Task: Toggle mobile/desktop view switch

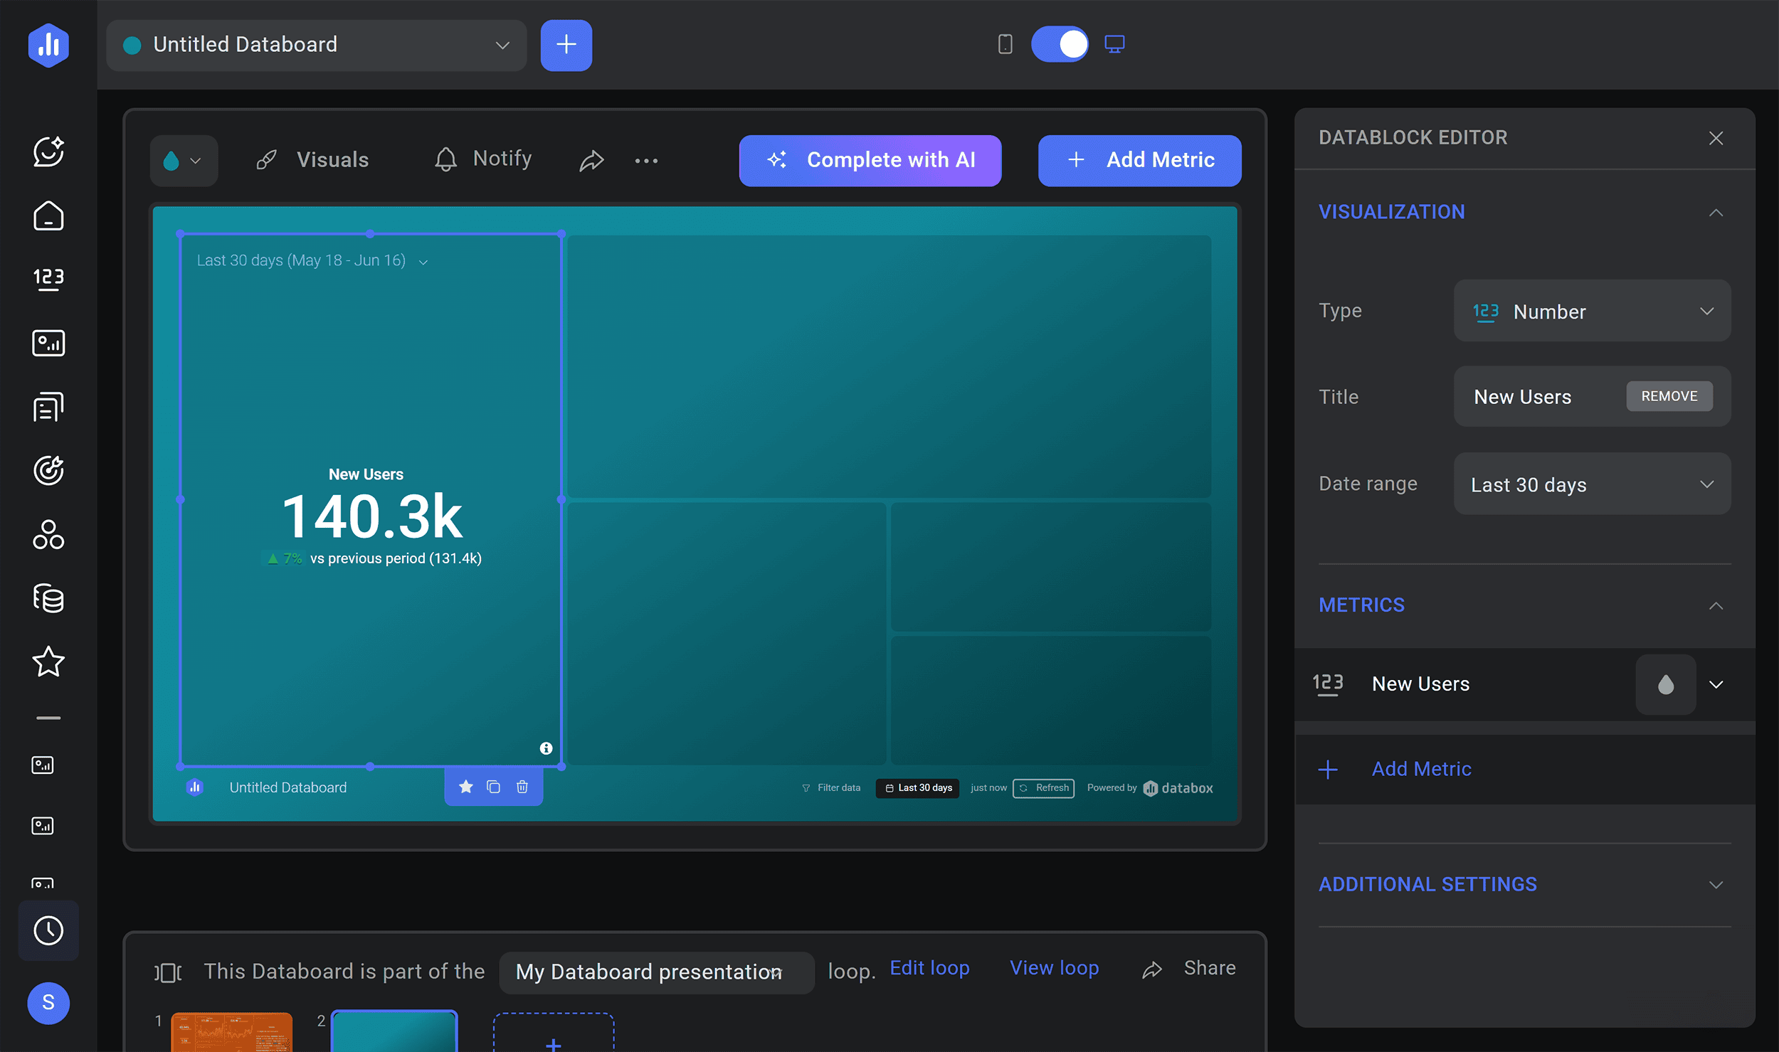Action: coord(1060,44)
